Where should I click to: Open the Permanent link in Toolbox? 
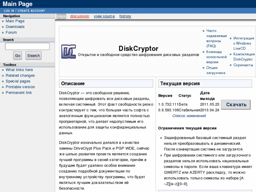(x=19, y=93)
